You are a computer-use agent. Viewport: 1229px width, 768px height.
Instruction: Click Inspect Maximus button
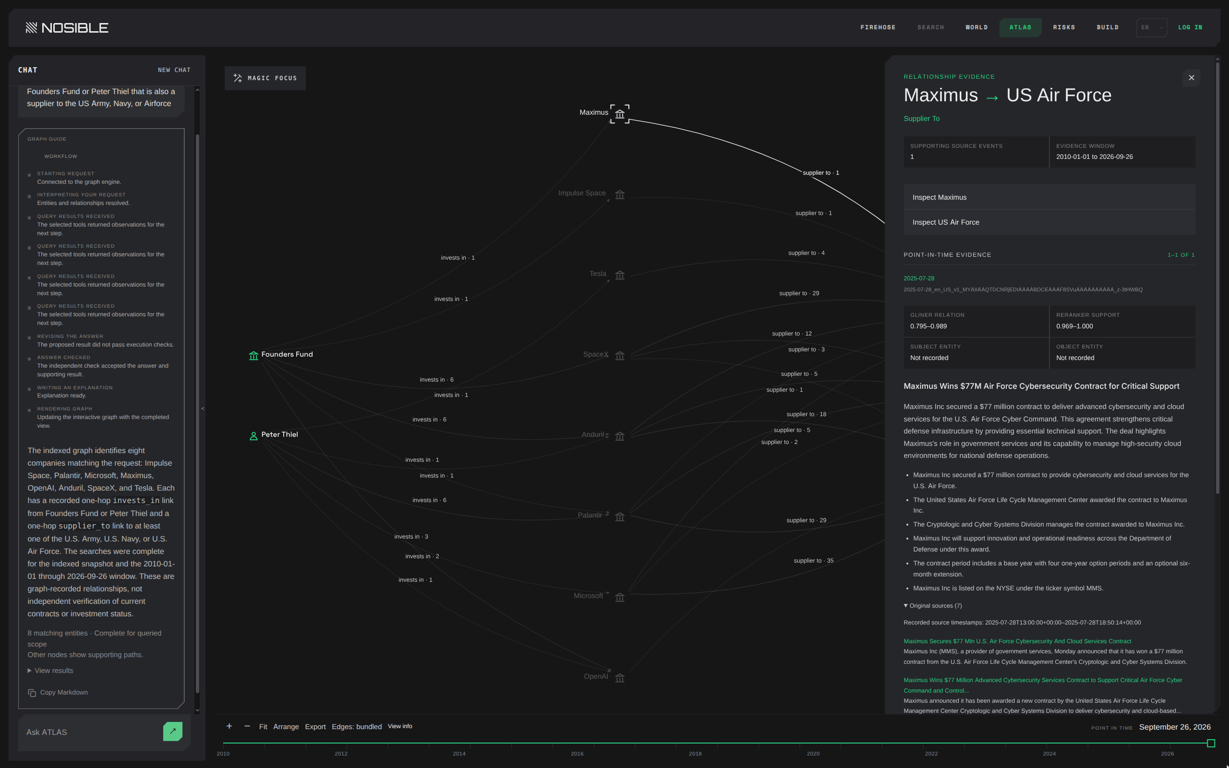point(1048,197)
